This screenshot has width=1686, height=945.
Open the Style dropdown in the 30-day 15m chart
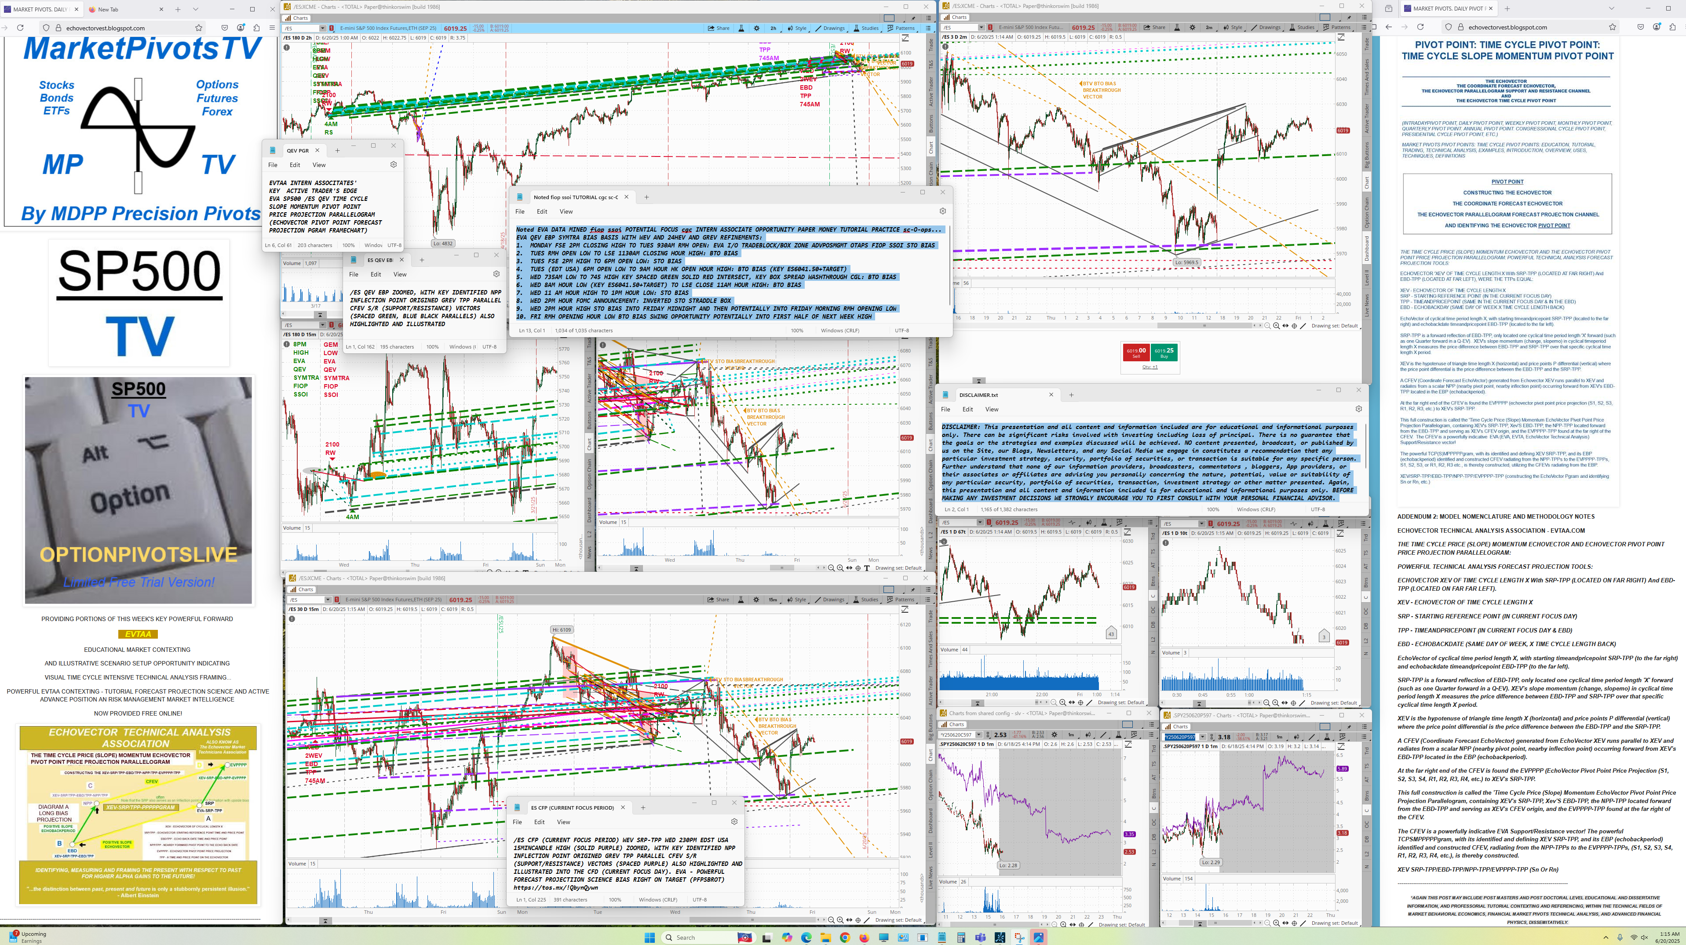796,599
